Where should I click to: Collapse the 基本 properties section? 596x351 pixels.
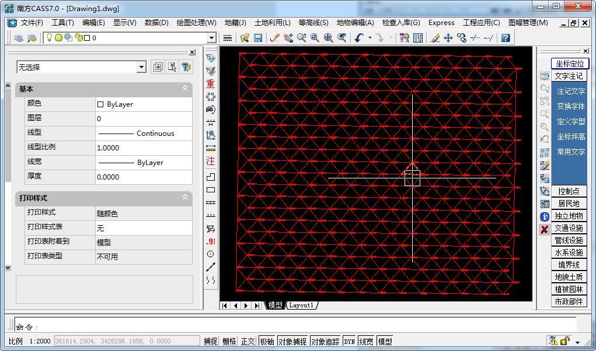coord(185,89)
